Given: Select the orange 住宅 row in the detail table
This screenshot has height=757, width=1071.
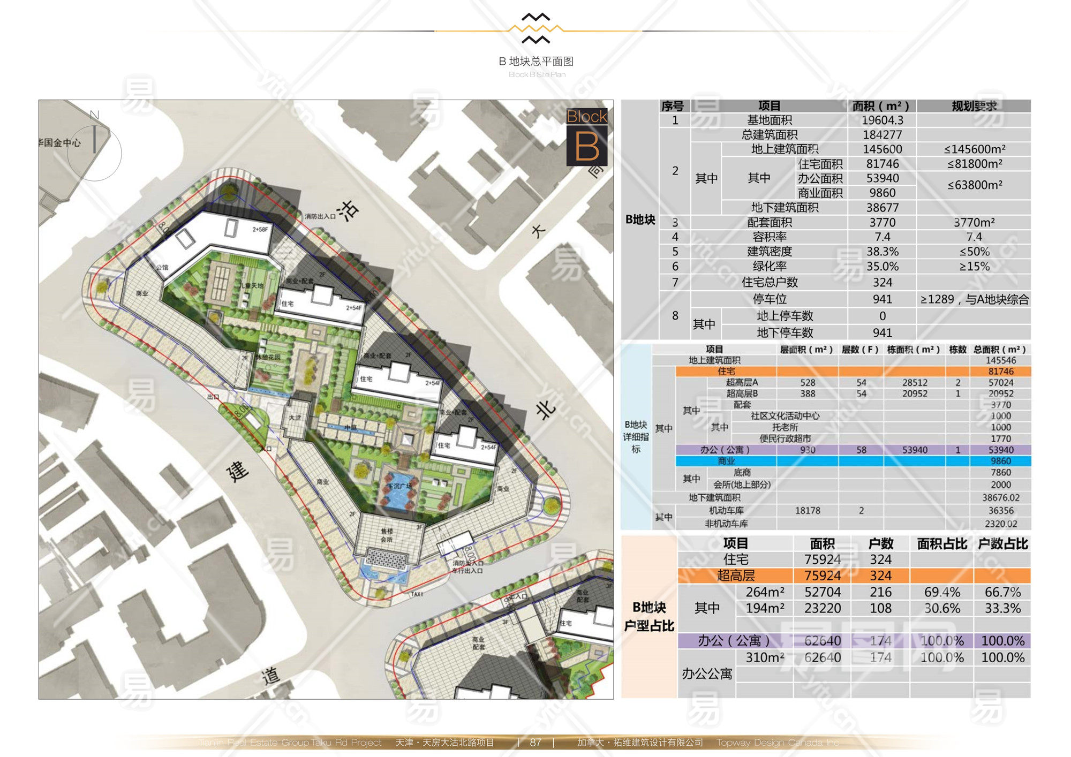Looking at the screenshot, I should coord(727,371).
